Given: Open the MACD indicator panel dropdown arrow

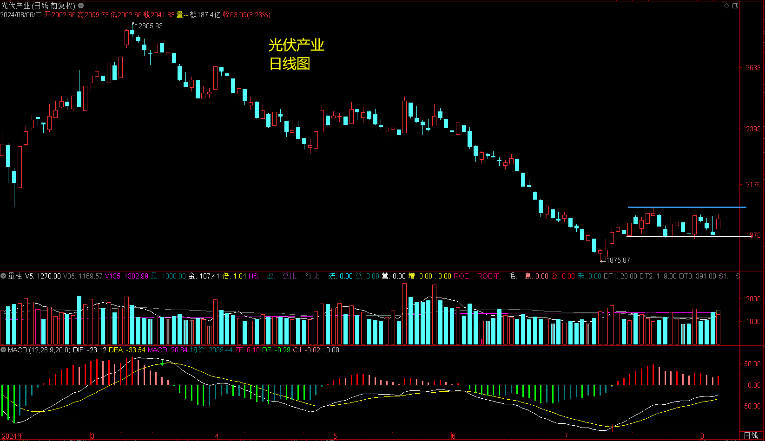Looking at the screenshot, I should pyautogui.click(x=3, y=350).
